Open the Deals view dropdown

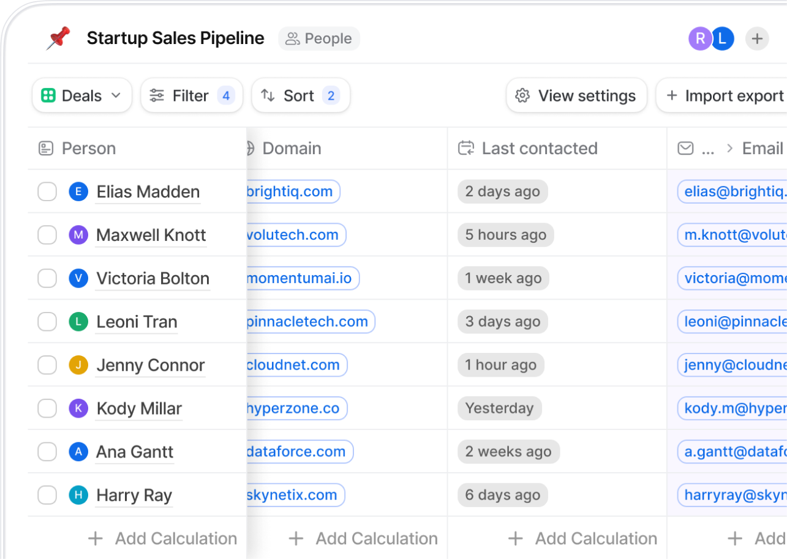(x=81, y=96)
